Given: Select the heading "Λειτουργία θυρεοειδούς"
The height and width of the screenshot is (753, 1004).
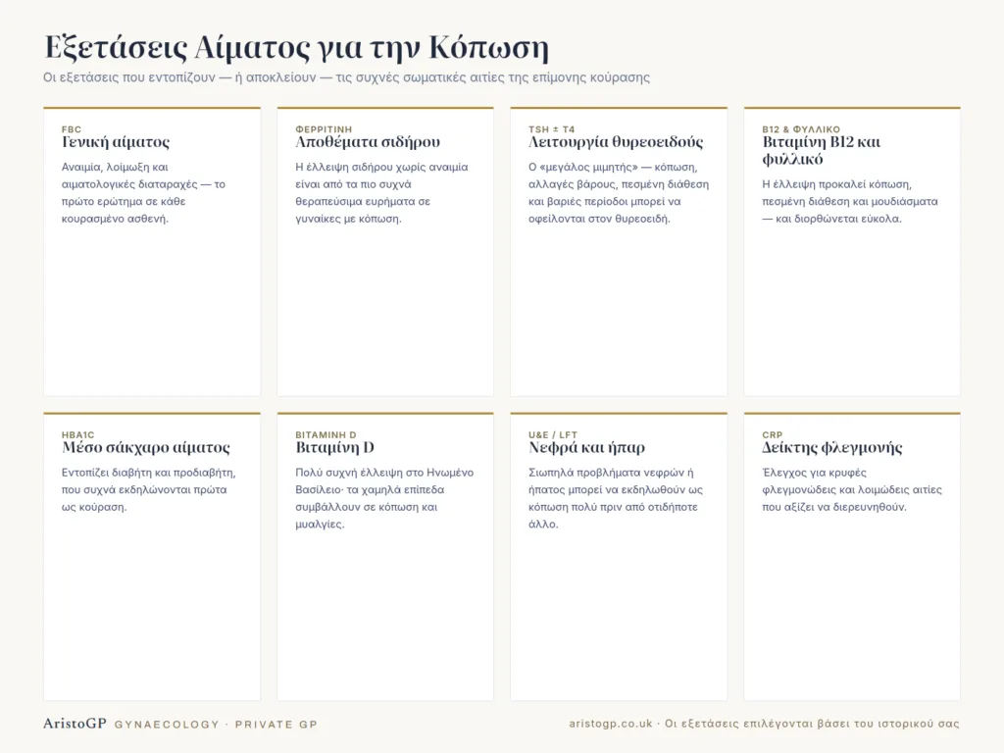Looking at the screenshot, I should pyautogui.click(x=616, y=142).
